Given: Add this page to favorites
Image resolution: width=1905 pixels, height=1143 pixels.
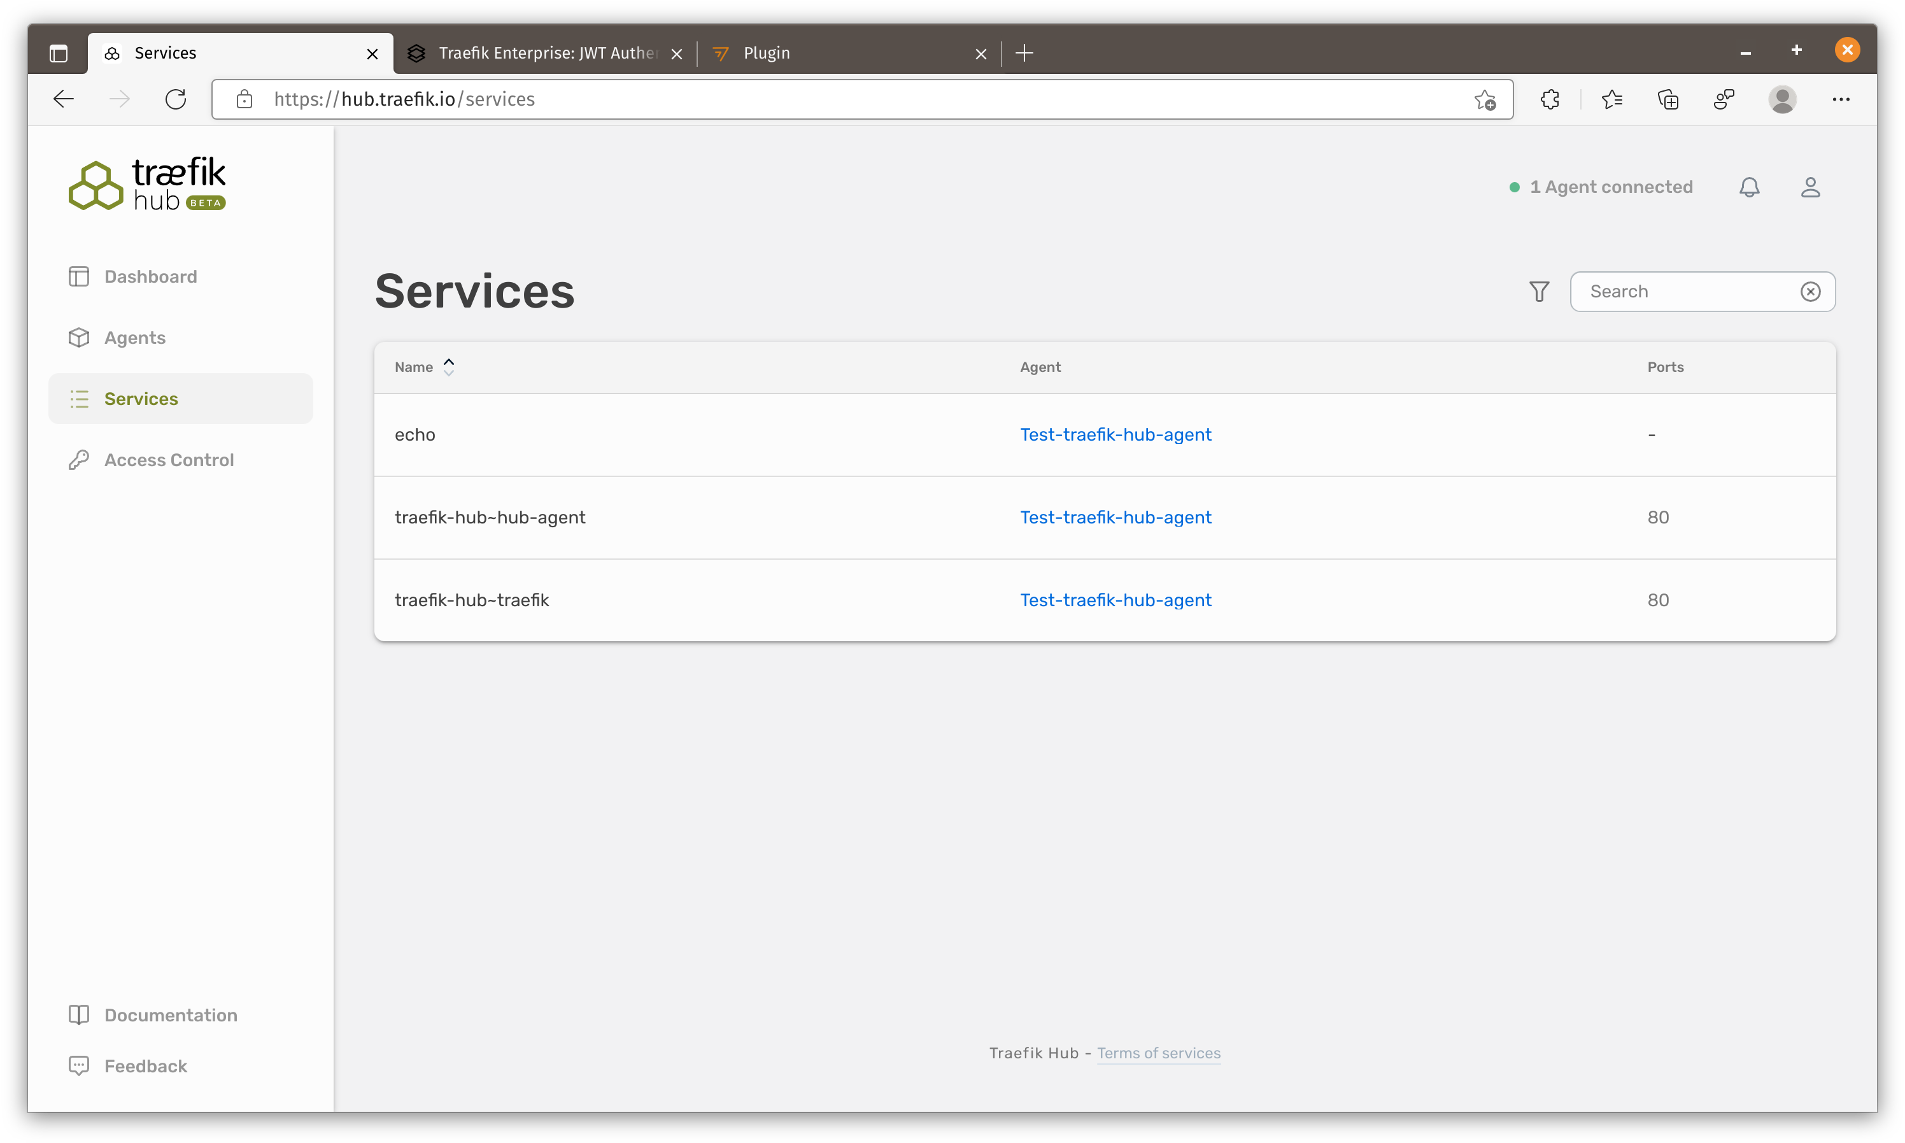Looking at the screenshot, I should tap(1485, 99).
